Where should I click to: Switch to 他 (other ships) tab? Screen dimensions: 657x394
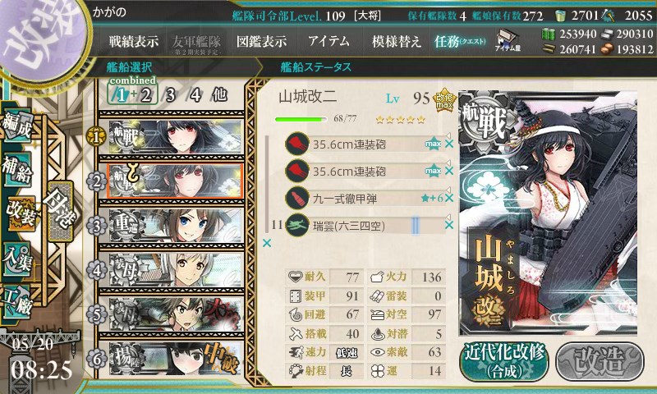tap(219, 94)
